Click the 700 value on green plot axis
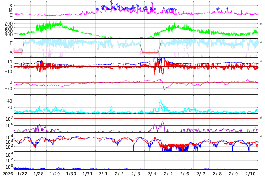265x177 pixels. click(x=8, y=24)
